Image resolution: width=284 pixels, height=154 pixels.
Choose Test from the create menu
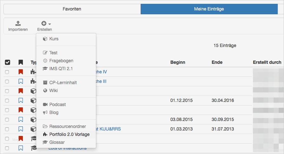click(x=66, y=53)
